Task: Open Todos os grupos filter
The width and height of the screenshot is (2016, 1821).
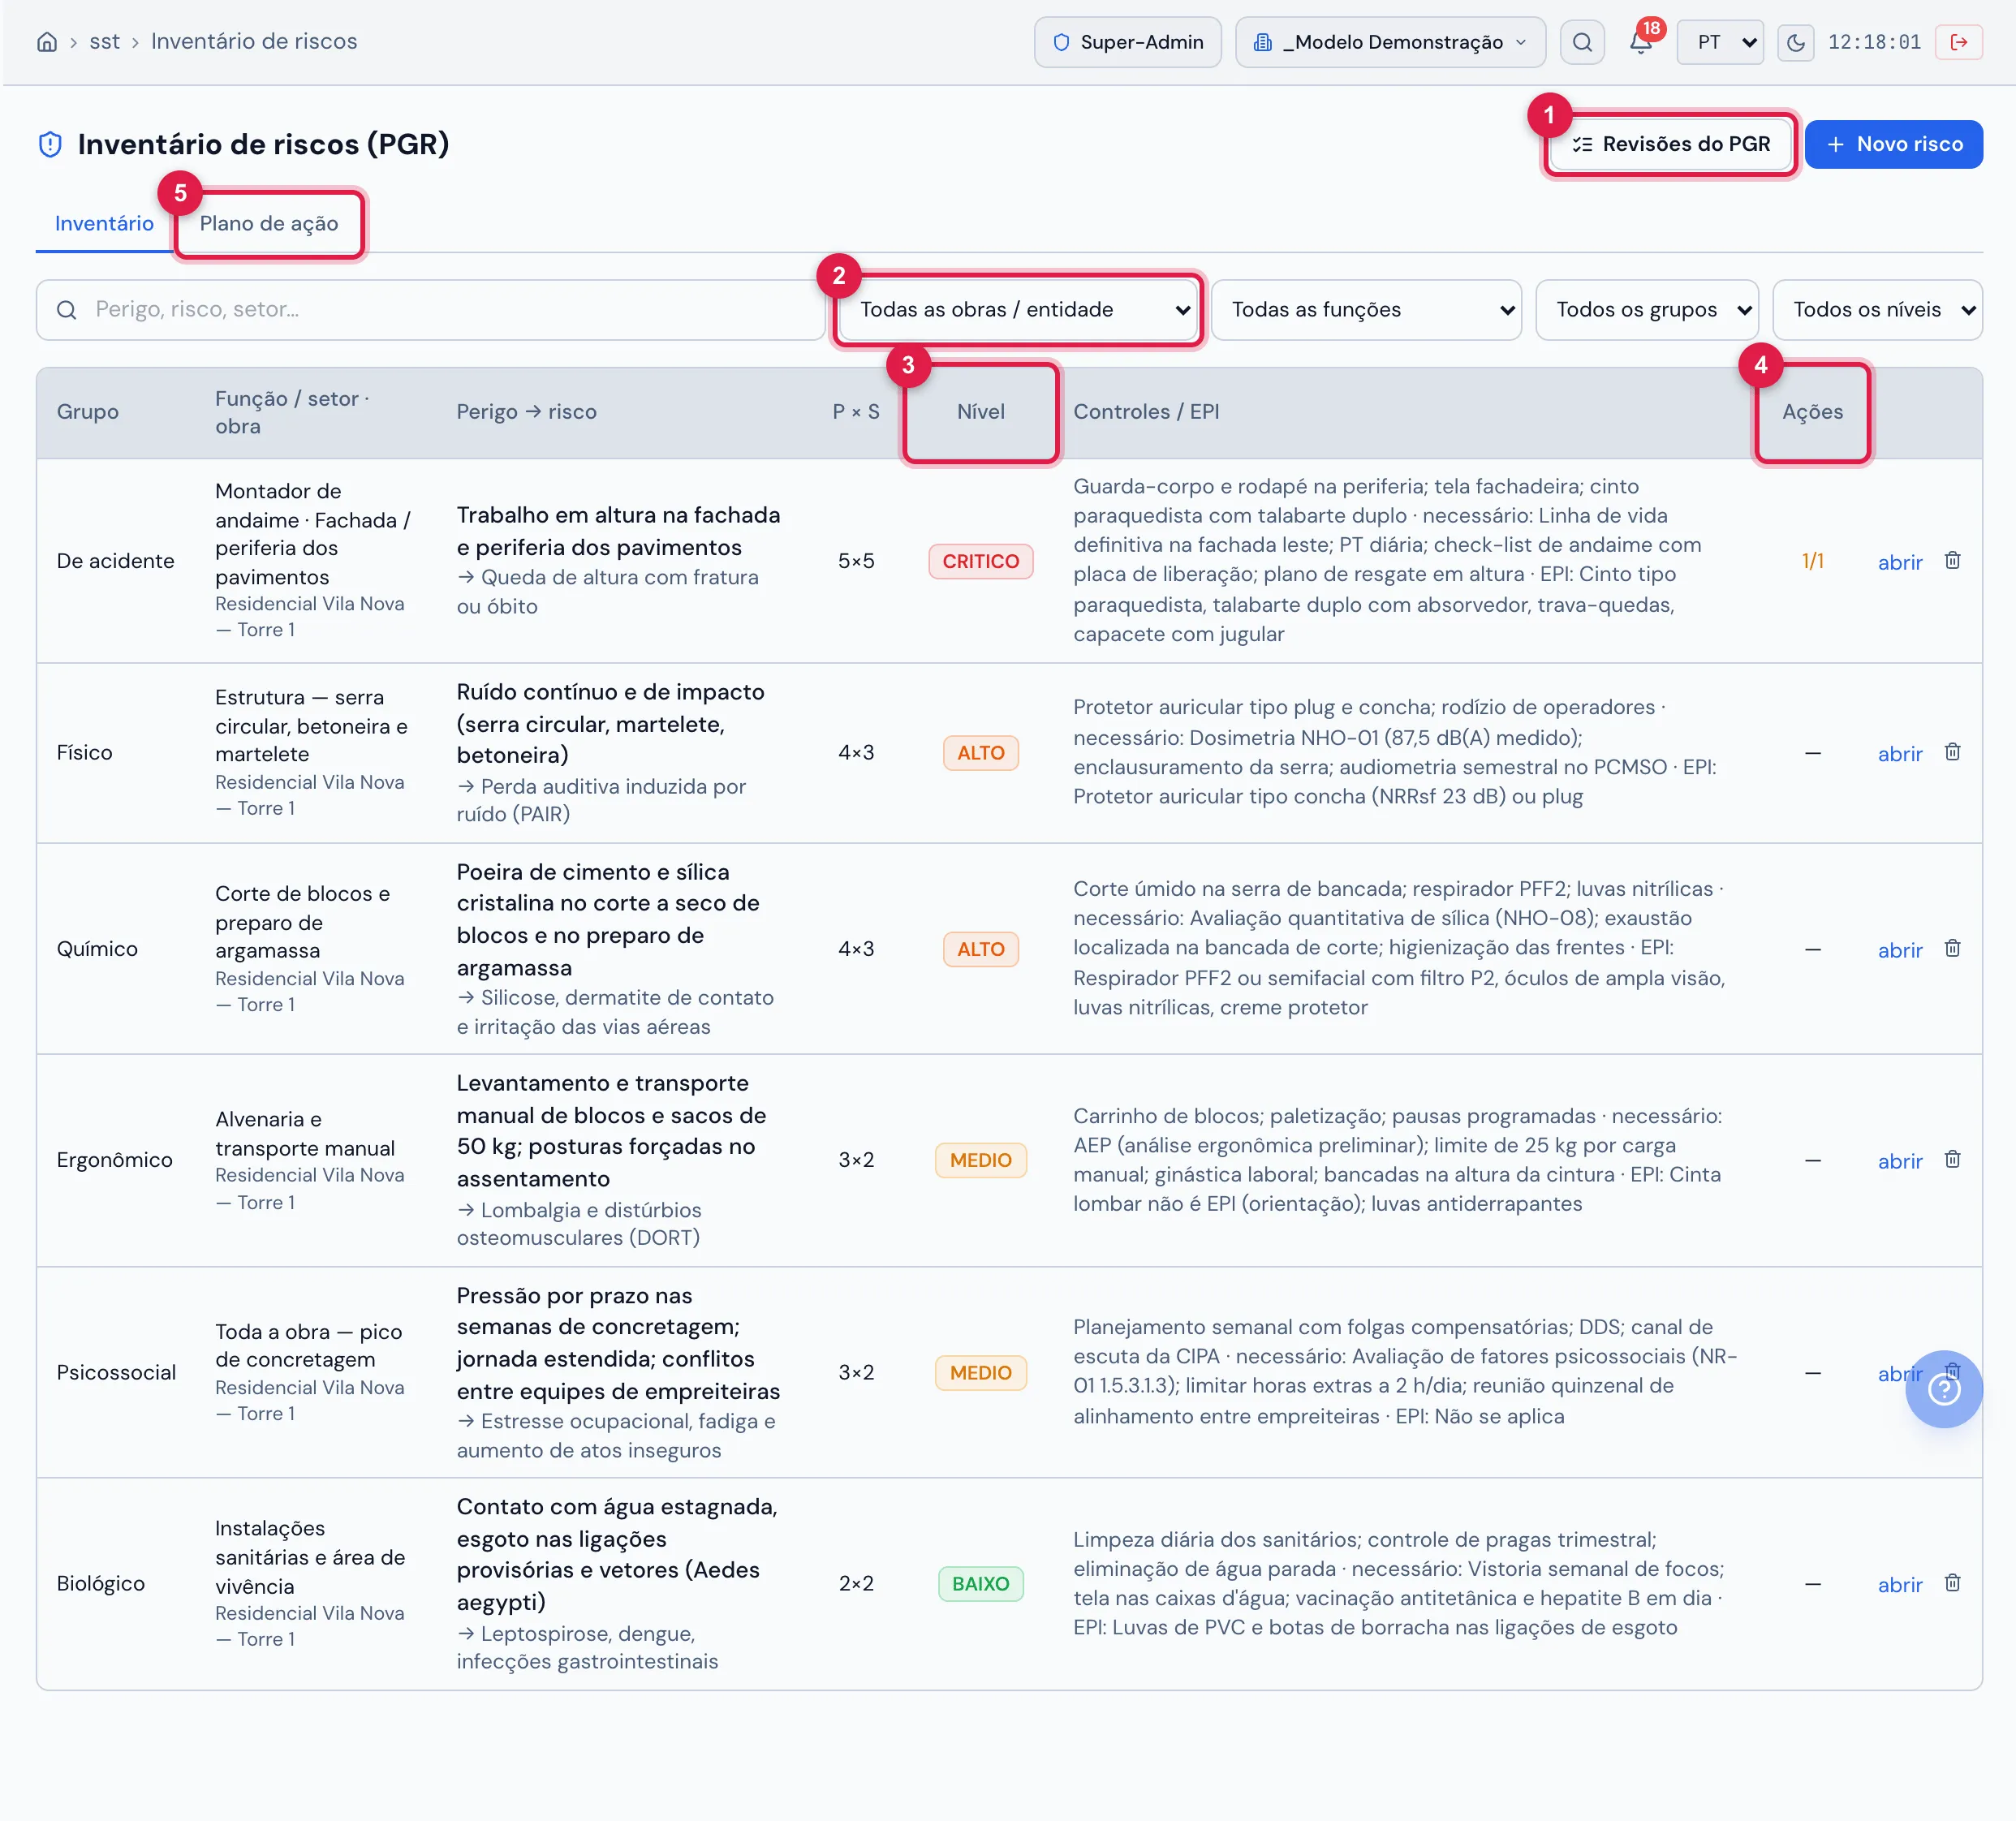Action: [x=1647, y=310]
